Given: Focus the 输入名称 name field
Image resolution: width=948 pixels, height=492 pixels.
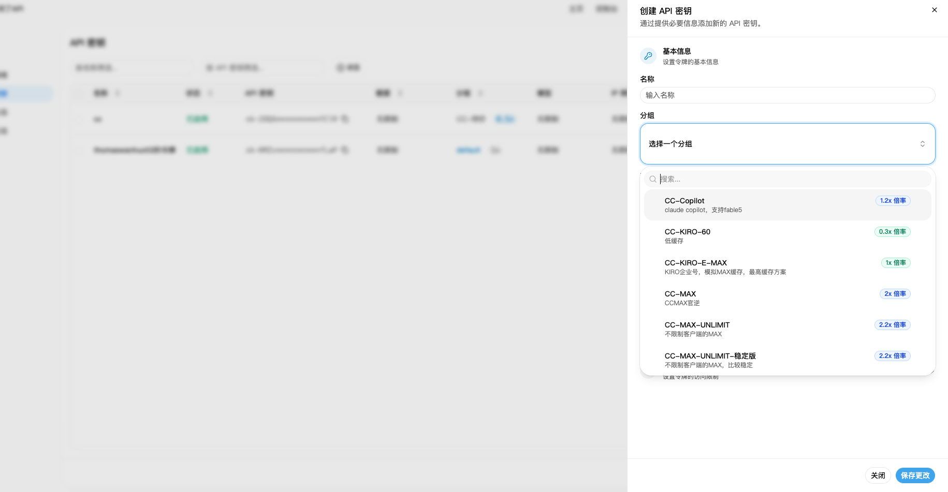Looking at the screenshot, I should [x=787, y=95].
